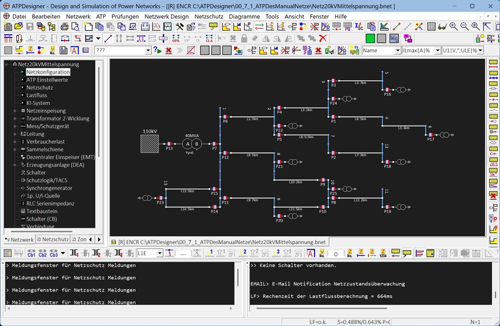Select Lastfluss in the network tree
This screenshot has width=500, height=326.
[37, 95]
